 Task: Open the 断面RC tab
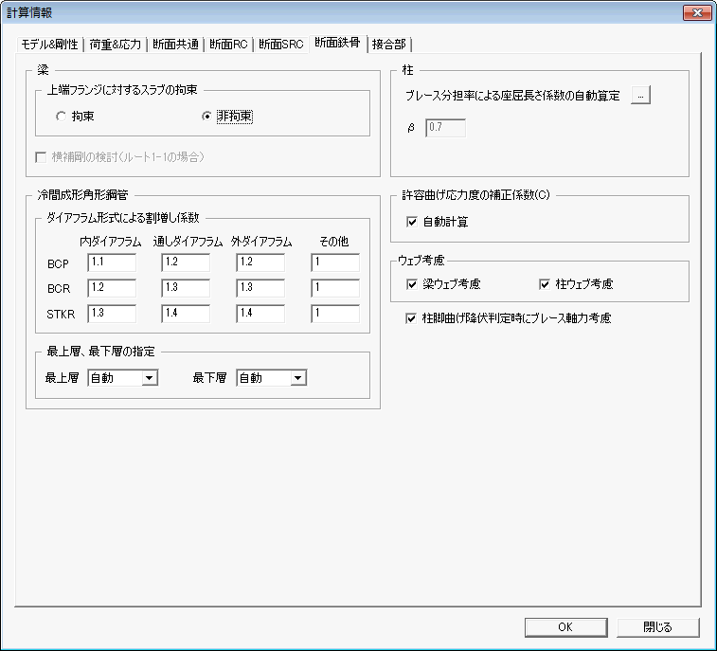[x=228, y=45]
